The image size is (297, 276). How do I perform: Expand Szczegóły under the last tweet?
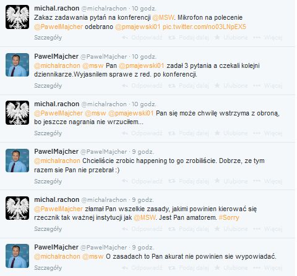click(x=48, y=268)
